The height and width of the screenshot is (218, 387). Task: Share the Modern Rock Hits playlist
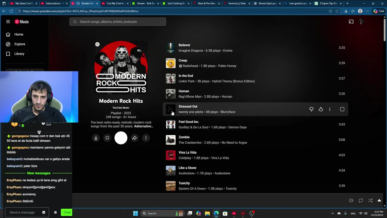135,138
